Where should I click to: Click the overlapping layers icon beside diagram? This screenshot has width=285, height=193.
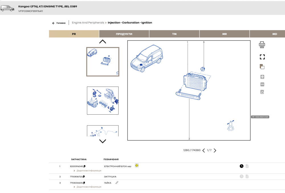click(x=262, y=67)
